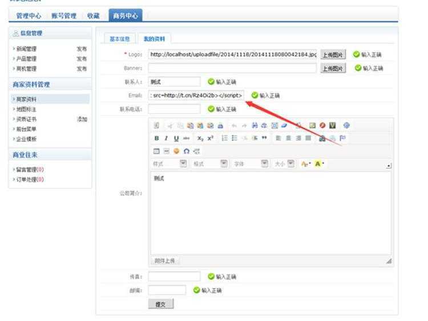
Task: Click into the empty Banner field
Action: pos(233,68)
